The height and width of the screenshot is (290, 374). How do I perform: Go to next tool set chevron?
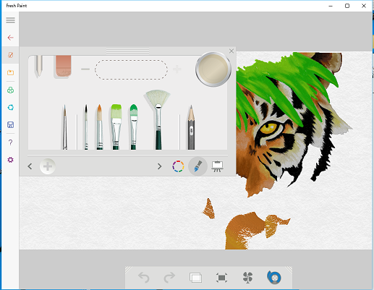point(159,166)
